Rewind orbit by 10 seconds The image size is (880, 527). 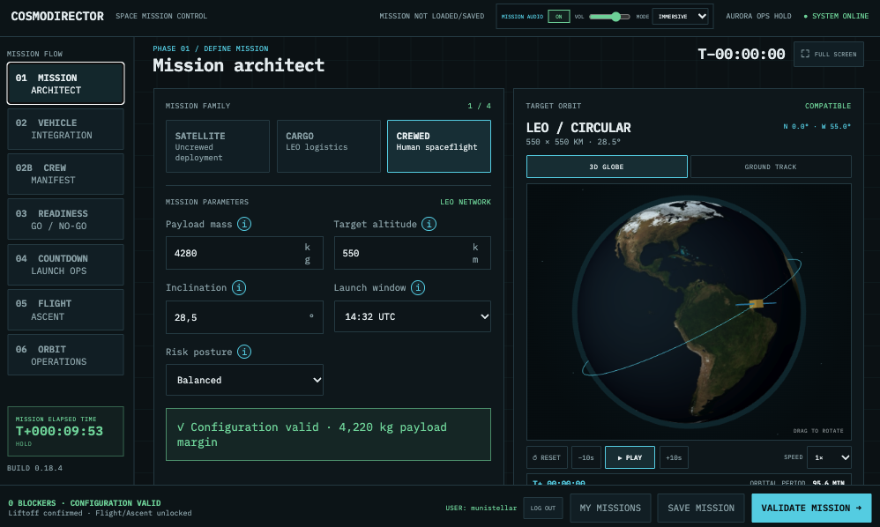tap(585, 457)
